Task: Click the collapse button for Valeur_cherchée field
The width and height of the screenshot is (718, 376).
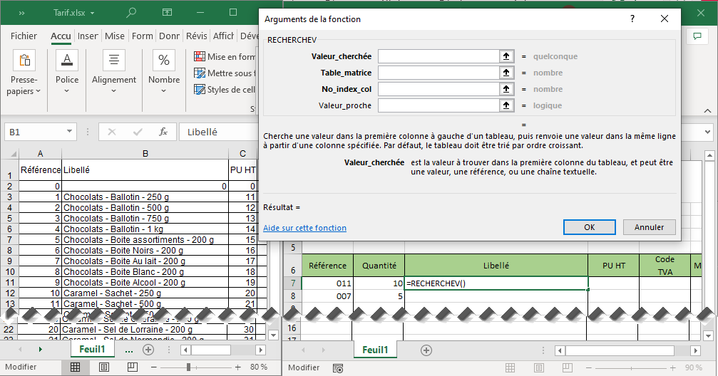Action: 506,56
